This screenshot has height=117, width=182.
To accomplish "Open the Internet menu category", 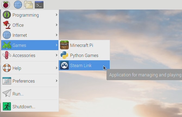I will click(x=20, y=35).
